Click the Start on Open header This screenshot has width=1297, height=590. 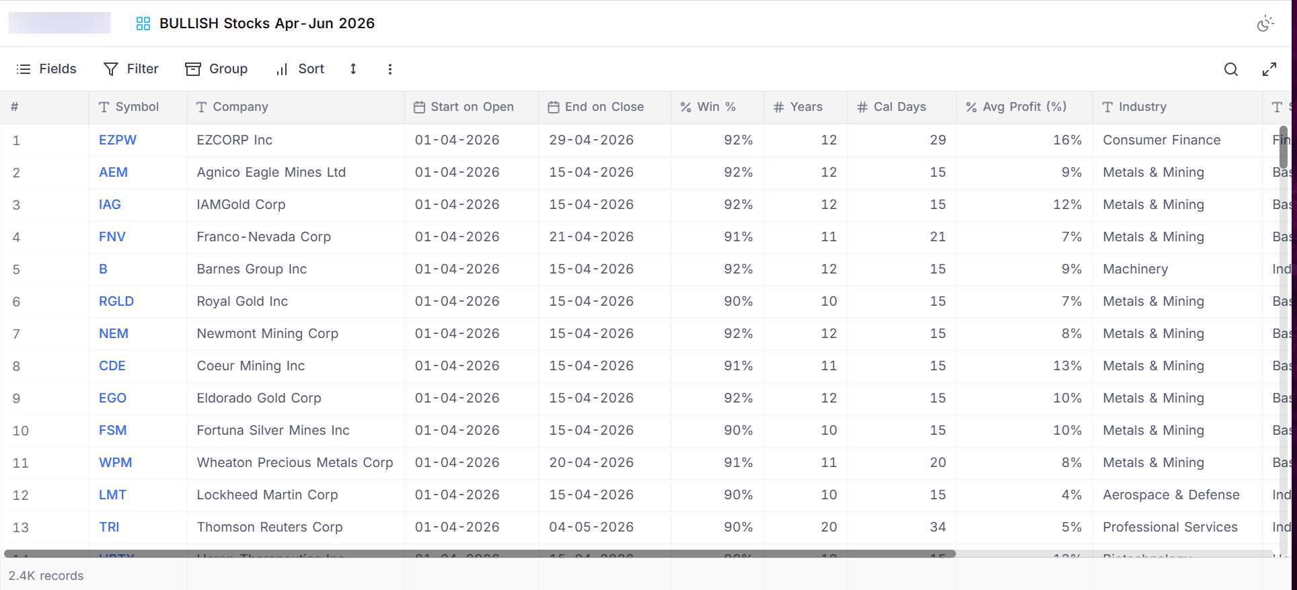[x=472, y=107]
